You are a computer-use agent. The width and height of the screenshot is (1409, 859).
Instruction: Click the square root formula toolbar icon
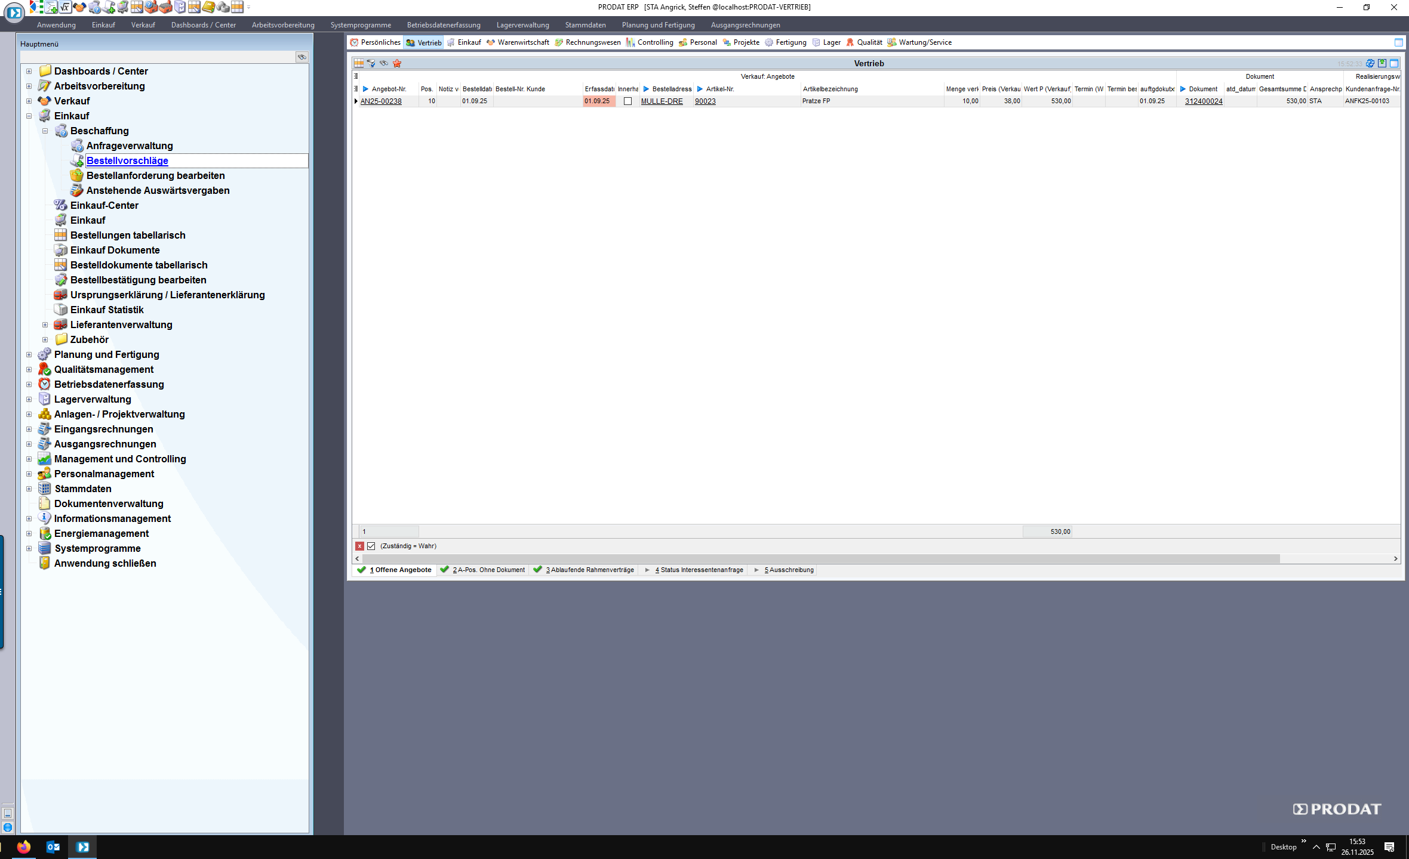pos(64,7)
